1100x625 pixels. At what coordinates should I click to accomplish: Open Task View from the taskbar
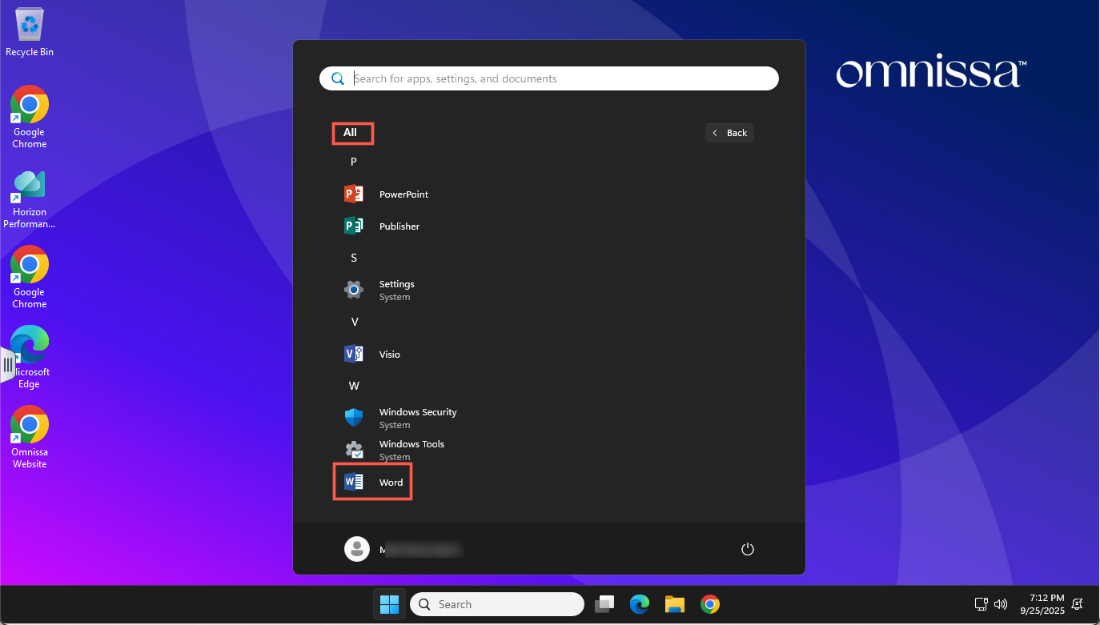[x=604, y=604]
